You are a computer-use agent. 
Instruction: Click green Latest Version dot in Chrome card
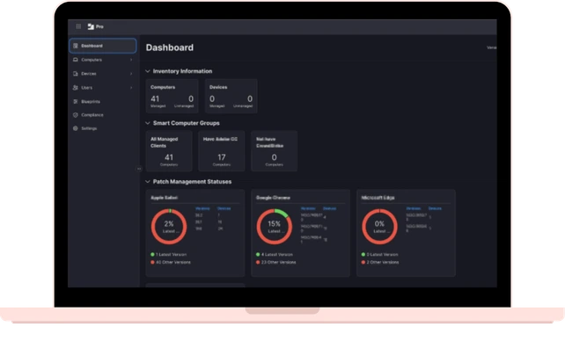tap(258, 254)
